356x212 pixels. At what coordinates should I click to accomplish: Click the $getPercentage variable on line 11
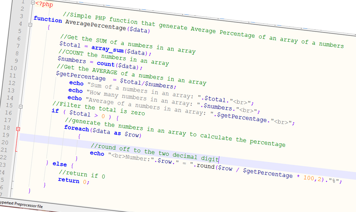click(81, 76)
